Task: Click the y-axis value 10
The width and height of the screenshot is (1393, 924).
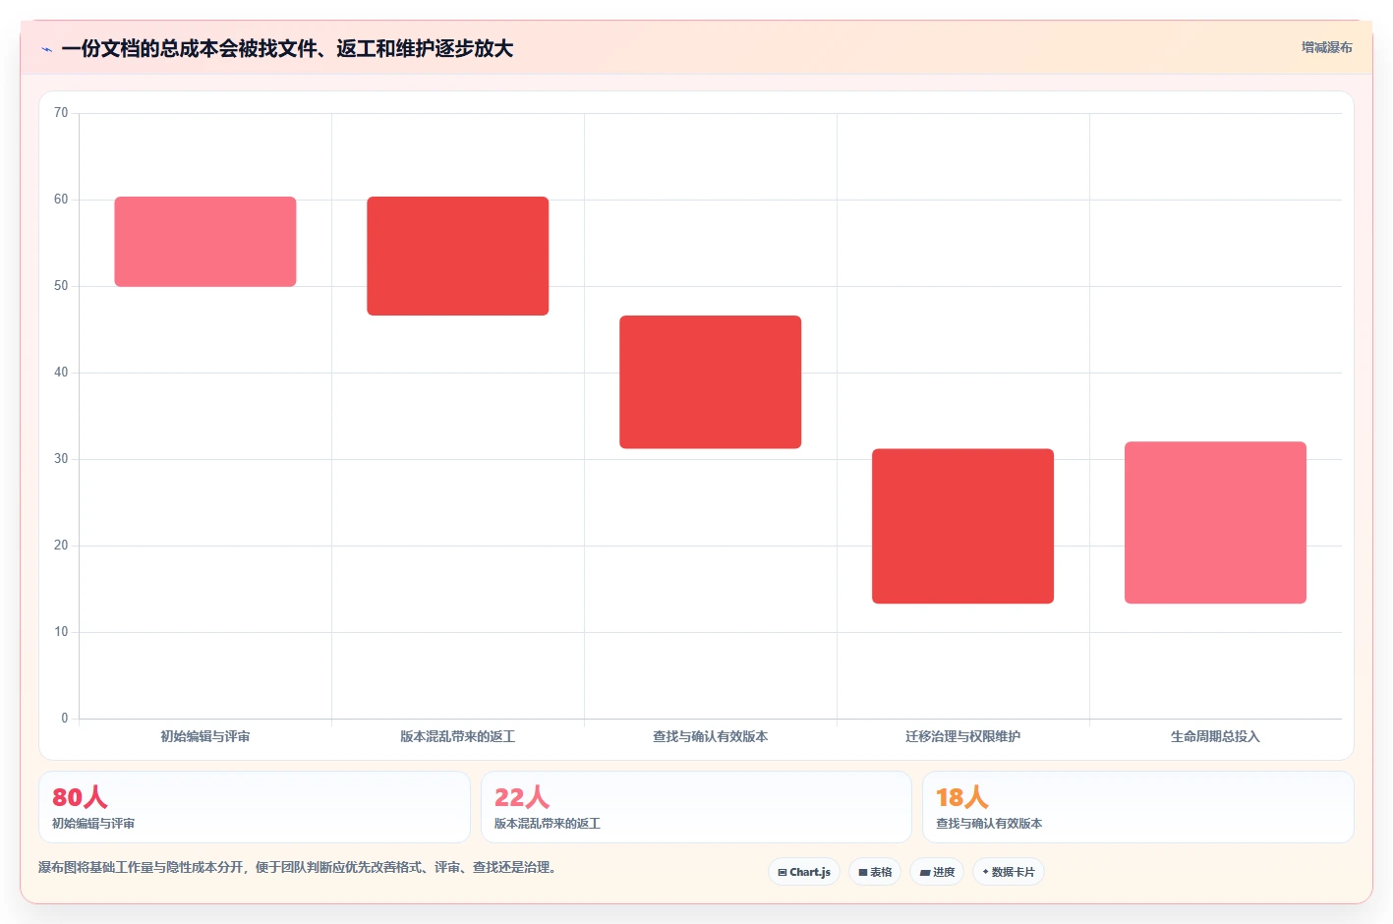Action: (x=61, y=632)
